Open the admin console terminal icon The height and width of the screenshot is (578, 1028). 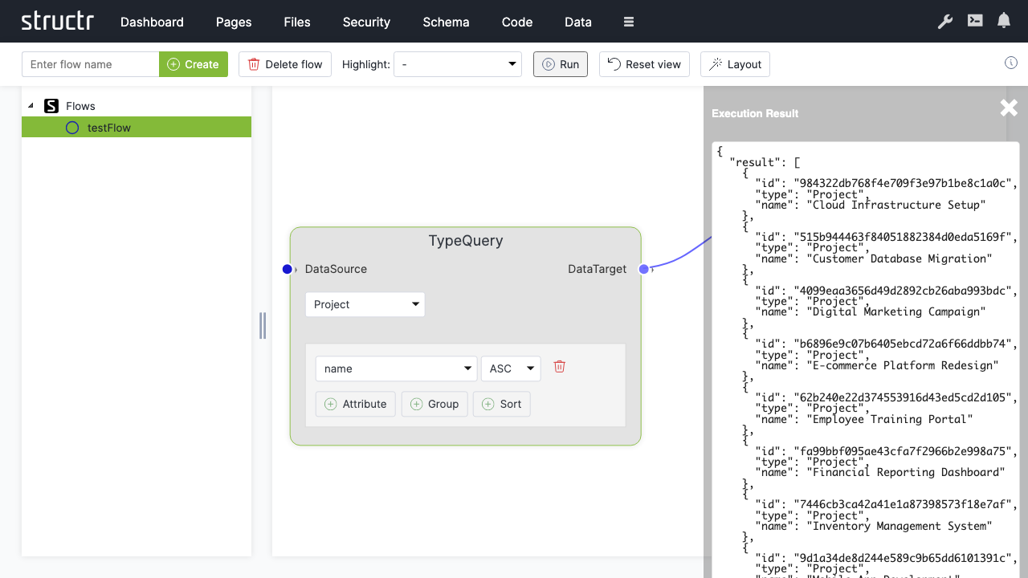[975, 22]
